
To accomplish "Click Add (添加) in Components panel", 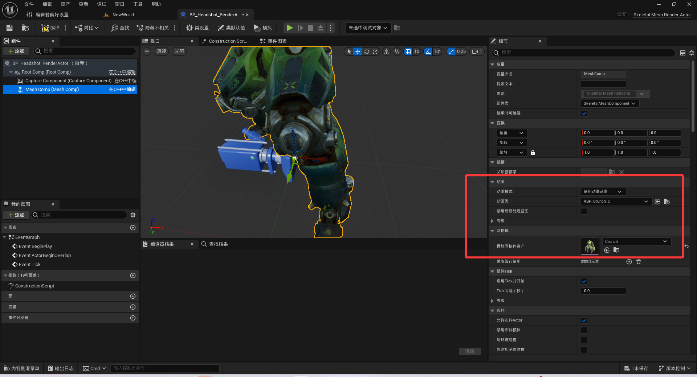I will (x=16, y=51).
